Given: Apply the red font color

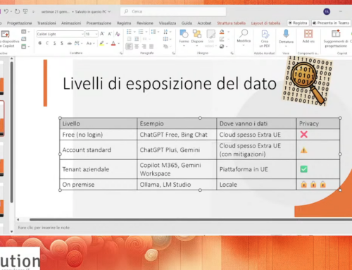Looking at the screenshot, I should pos(113,43).
